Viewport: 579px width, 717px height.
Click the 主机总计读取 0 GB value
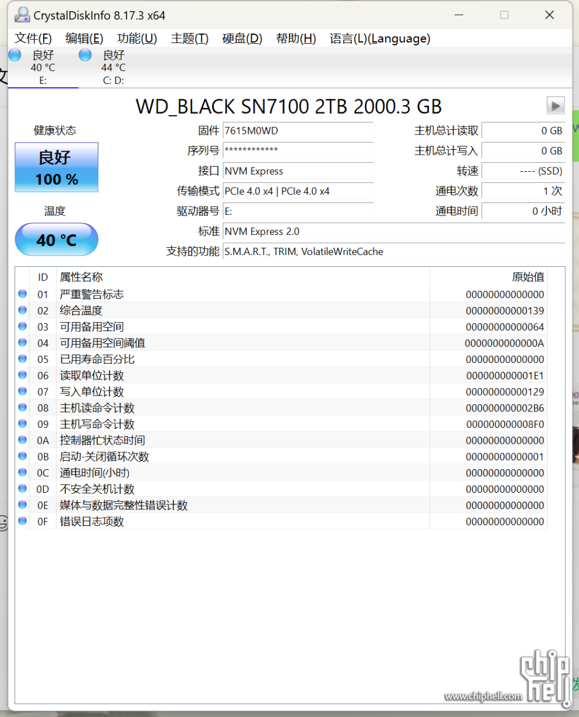pos(523,131)
